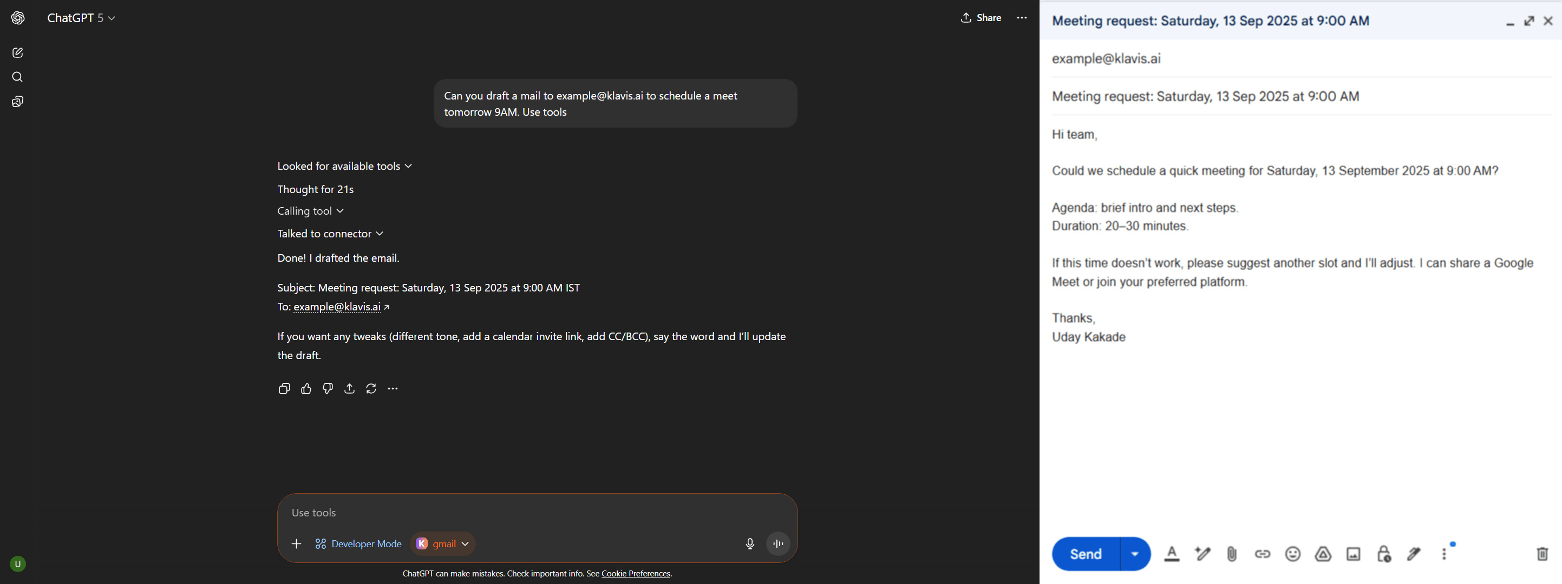The image size is (1562, 584).
Task: Start a new chat with pencil icon
Action: 17,52
